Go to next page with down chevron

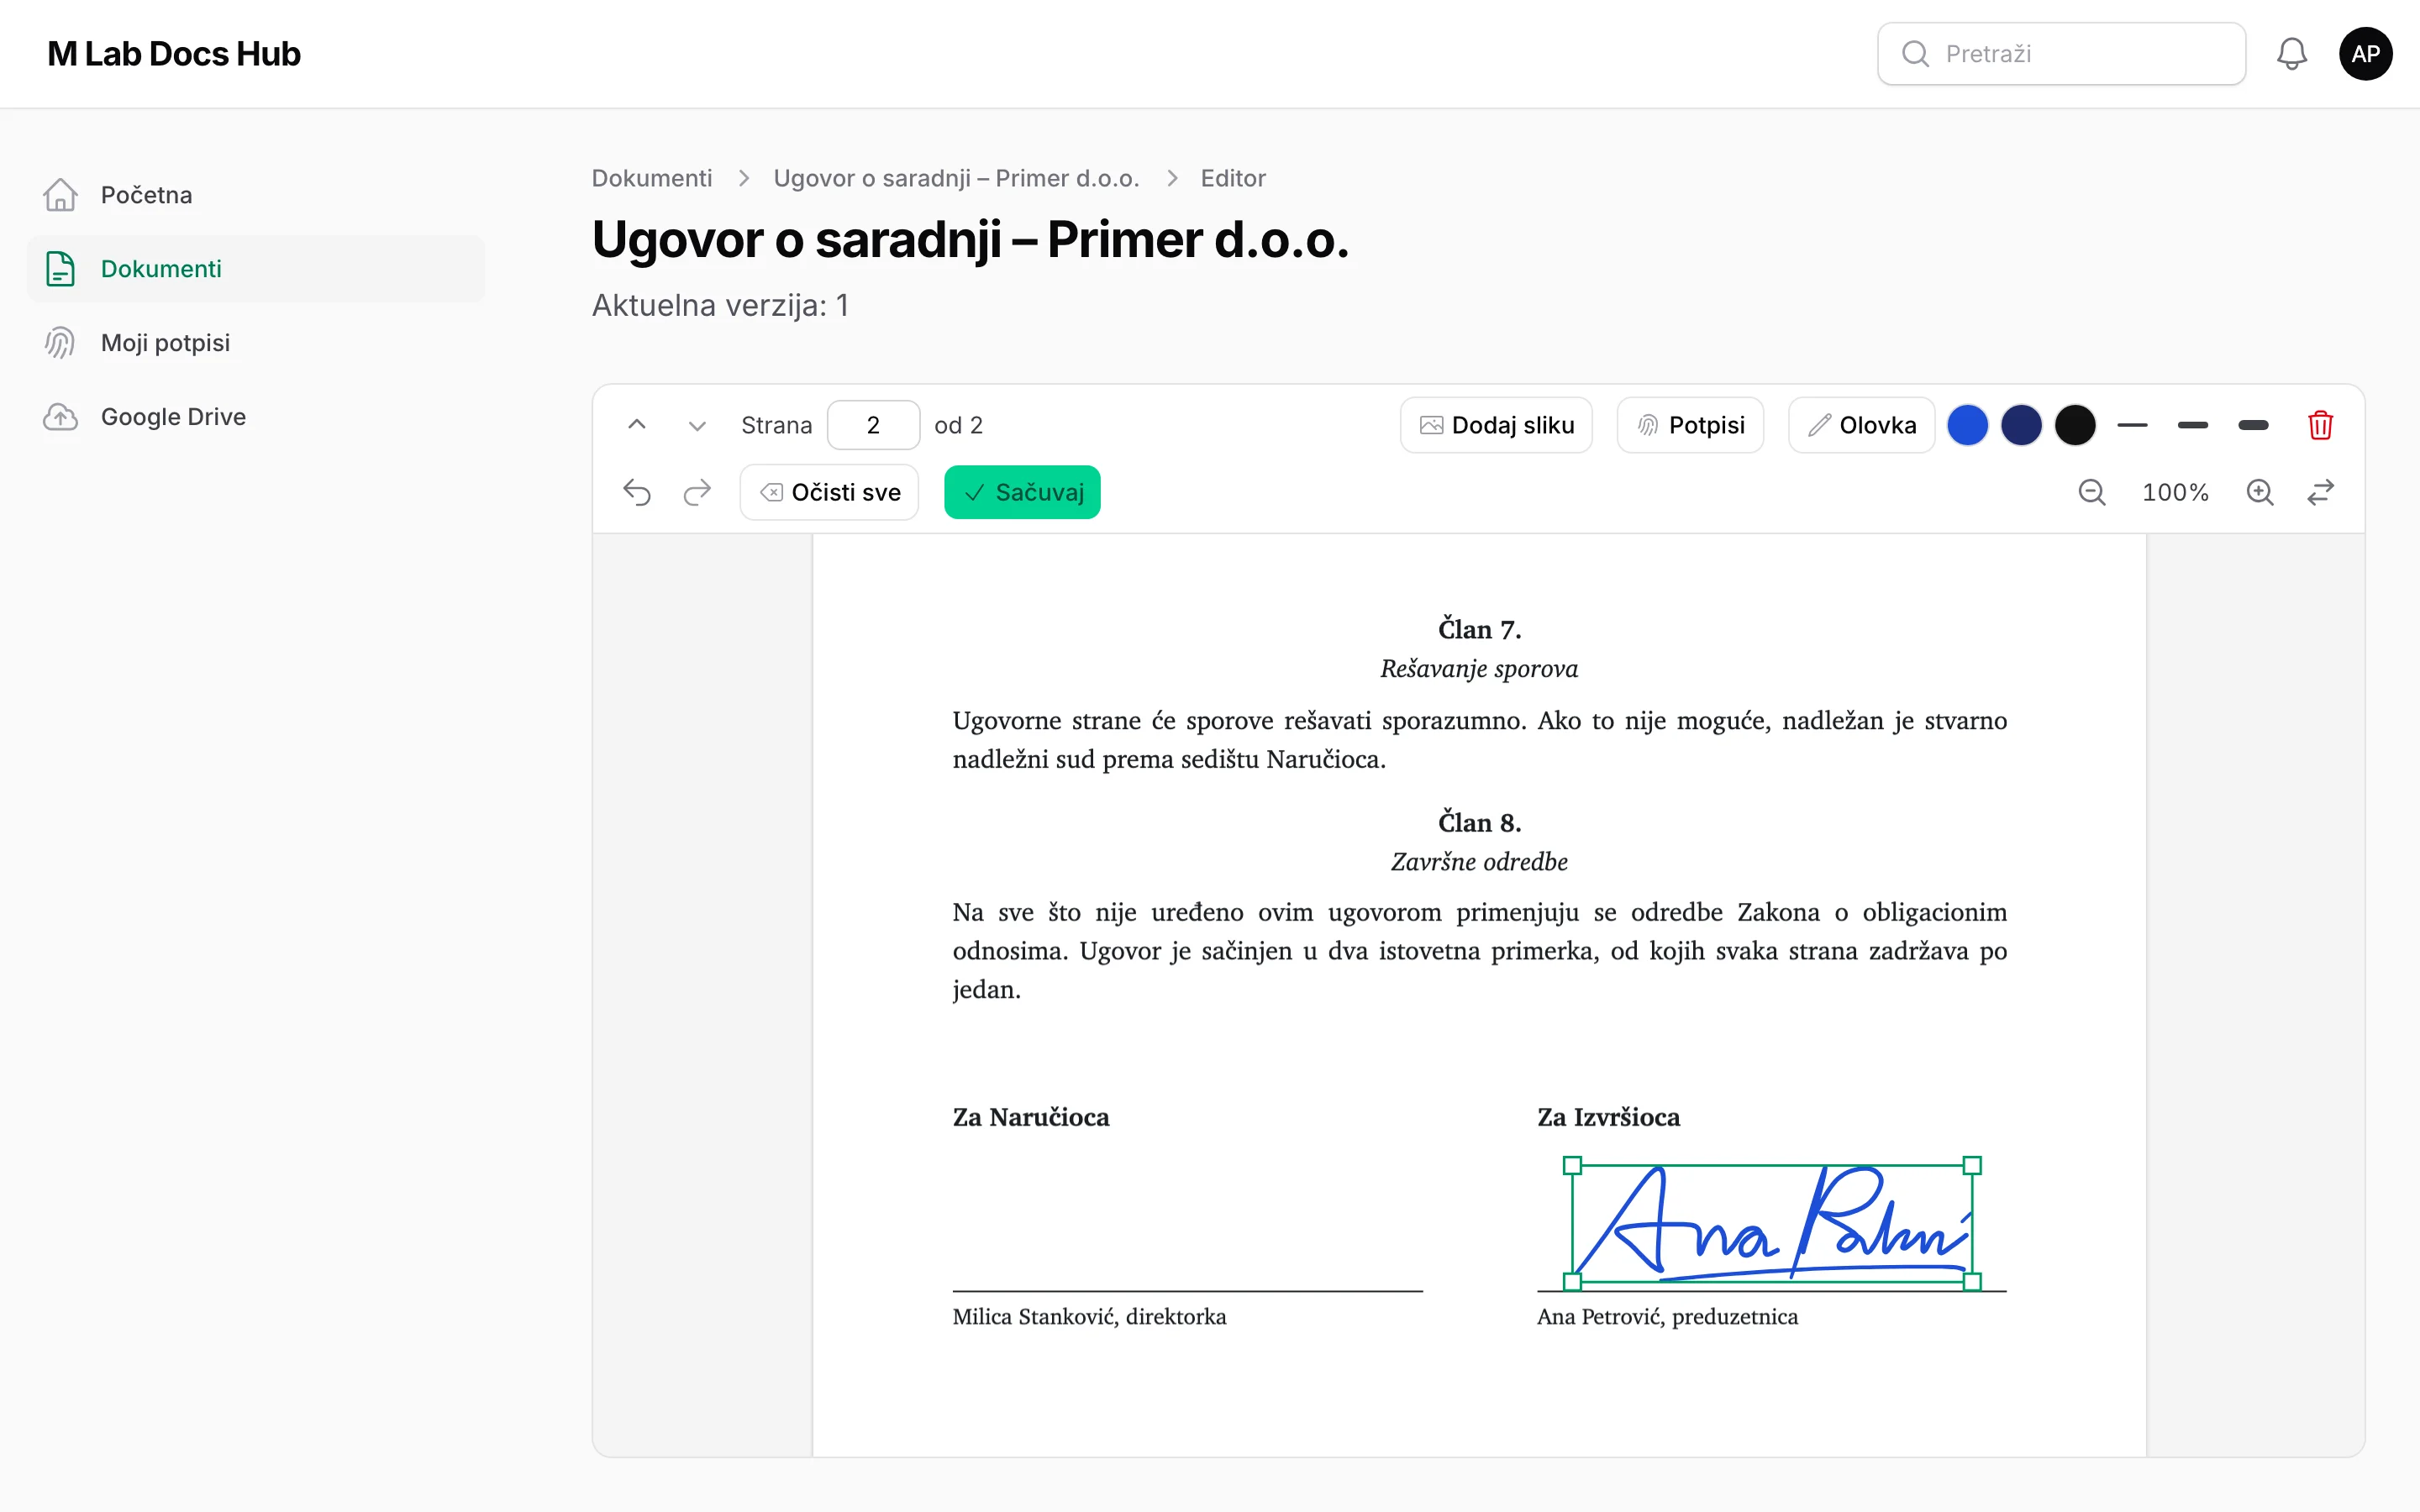[697, 425]
